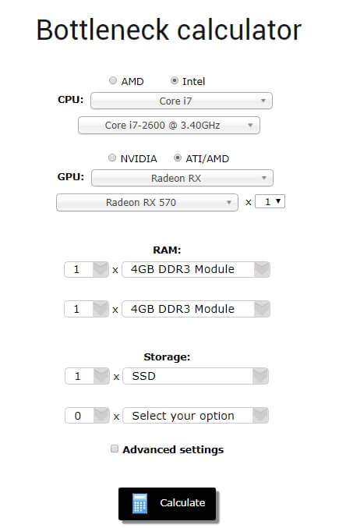The image size is (339, 532).
Task: Open the Core i7 CPU series dropdown
Action: [x=182, y=101]
